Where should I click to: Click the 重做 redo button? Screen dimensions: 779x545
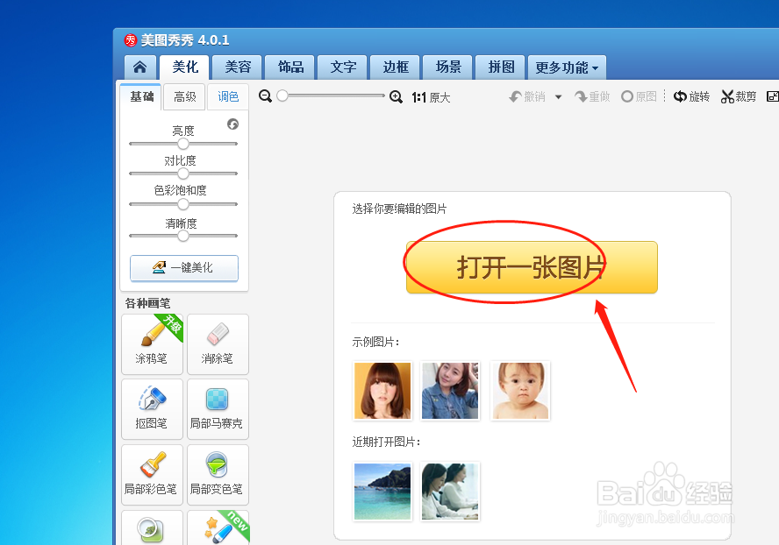[592, 96]
